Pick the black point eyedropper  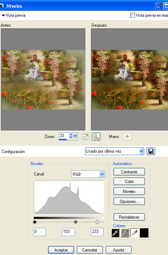click(115, 233)
